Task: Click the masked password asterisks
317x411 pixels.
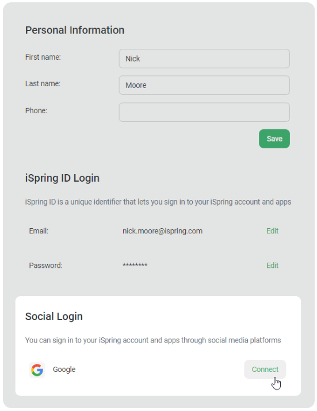Action: (135, 265)
